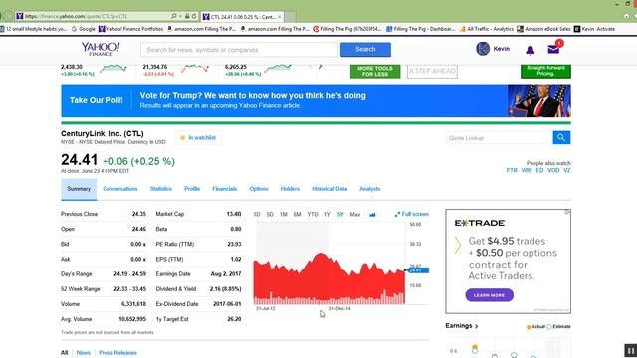Close the CTL browser tab
Screen dimensions: 637x358
279,17
